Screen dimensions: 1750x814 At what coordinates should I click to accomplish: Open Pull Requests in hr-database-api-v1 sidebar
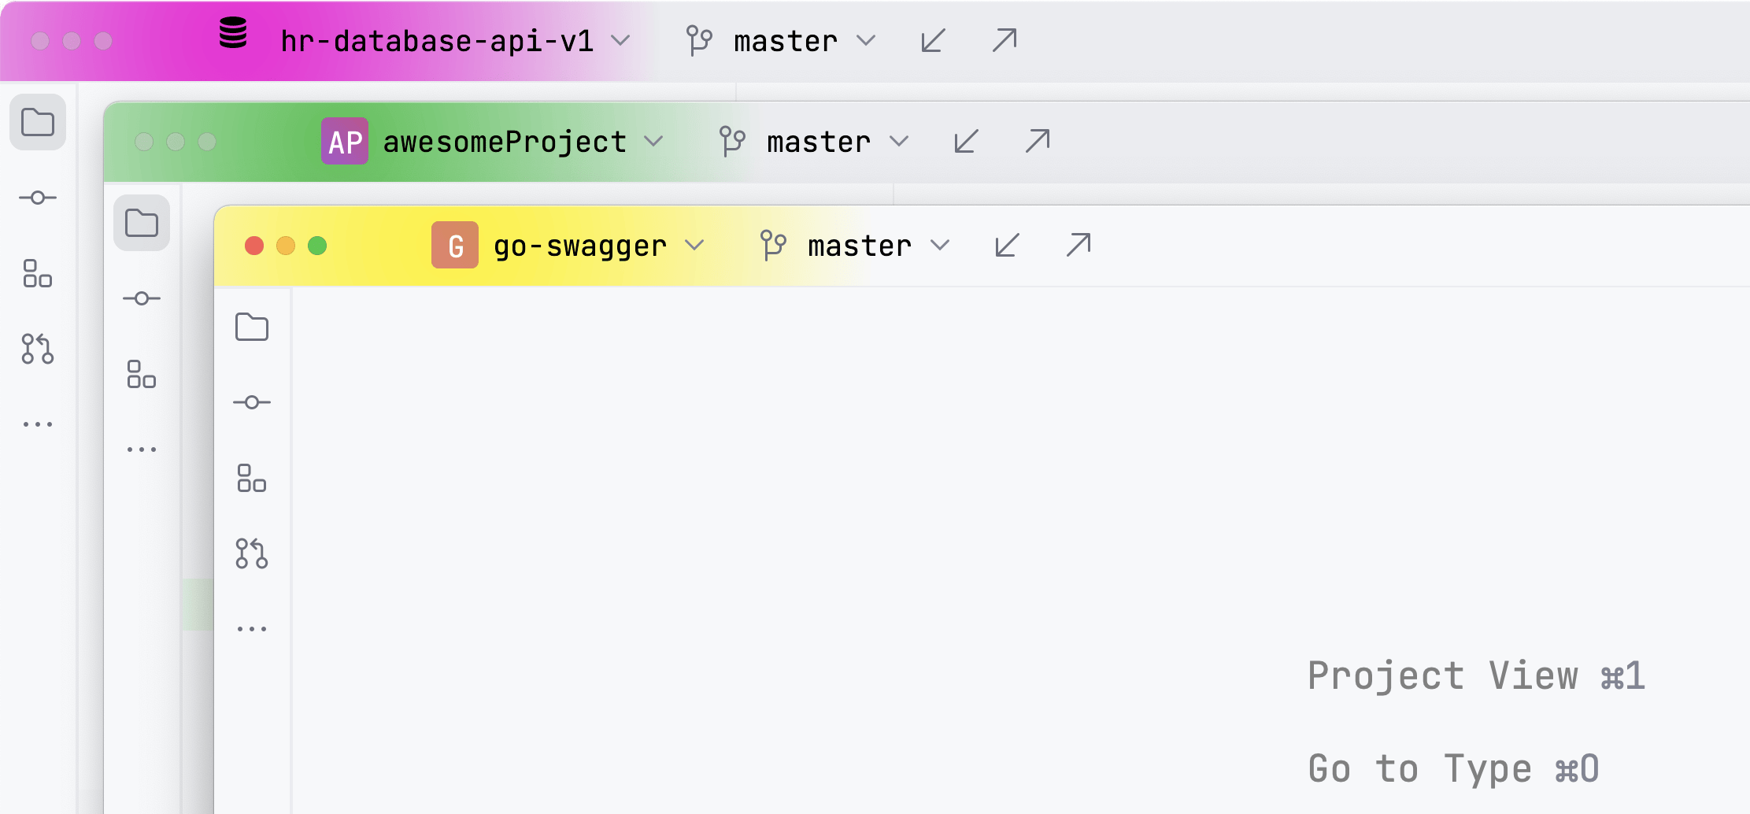pyautogui.click(x=38, y=349)
